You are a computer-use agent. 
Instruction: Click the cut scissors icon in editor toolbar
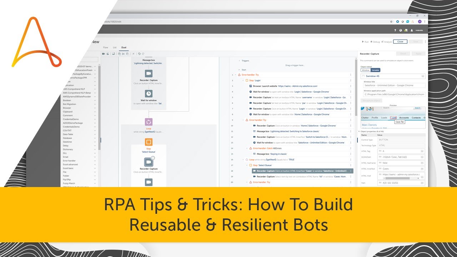coord(124,54)
